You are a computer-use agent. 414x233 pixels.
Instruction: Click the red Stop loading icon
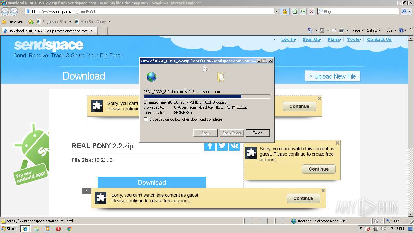click(x=311, y=11)
